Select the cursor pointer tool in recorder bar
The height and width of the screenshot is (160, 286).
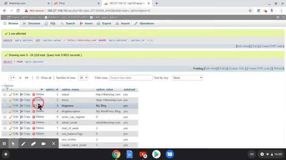(x=13, y=144)
